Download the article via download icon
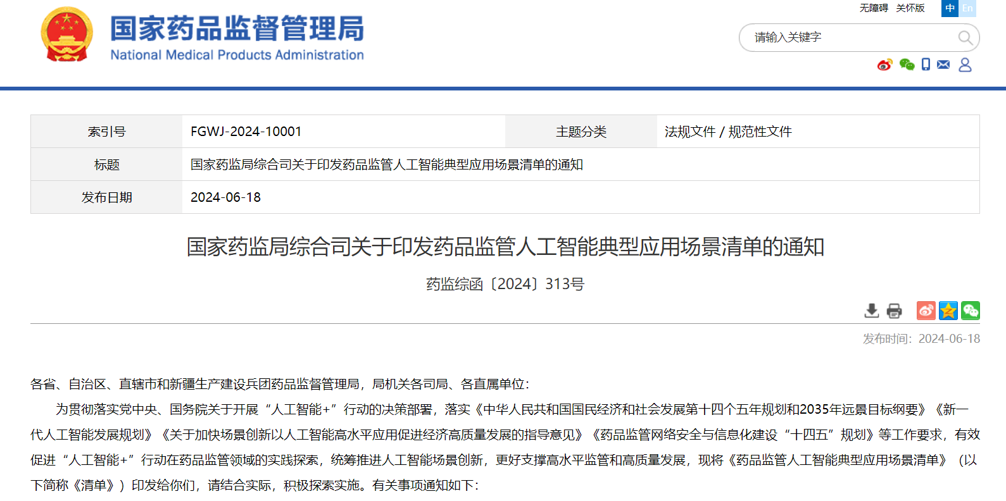 [872, 311]
